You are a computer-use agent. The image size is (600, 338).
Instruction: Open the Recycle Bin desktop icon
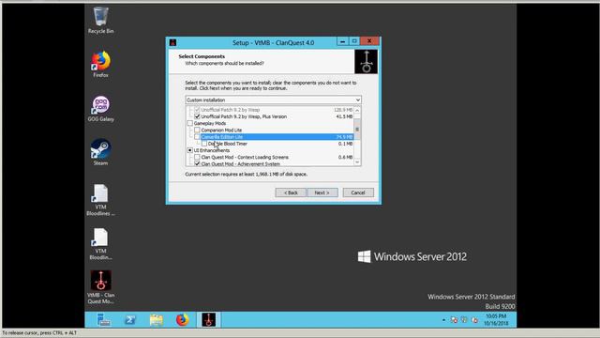(100, 21)
